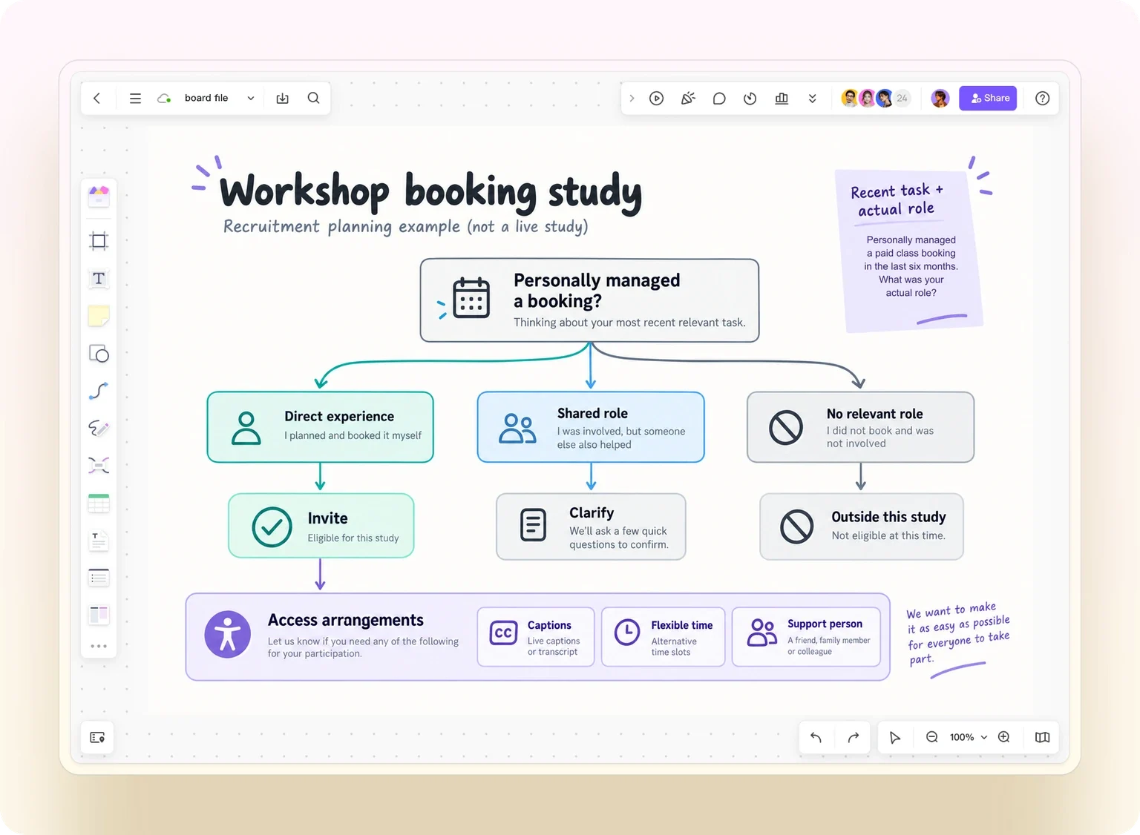
Task: Zoom out with minus magnifier
Action: [x=931, y=737]
